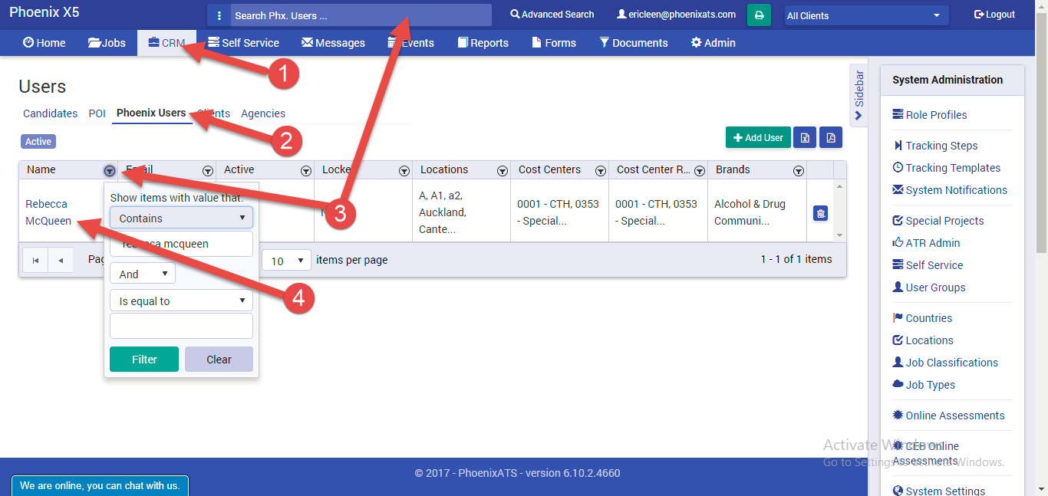This screenshot has width=1048, height=496.
Task: Export the users list to Excel
Action: point(805,137)
